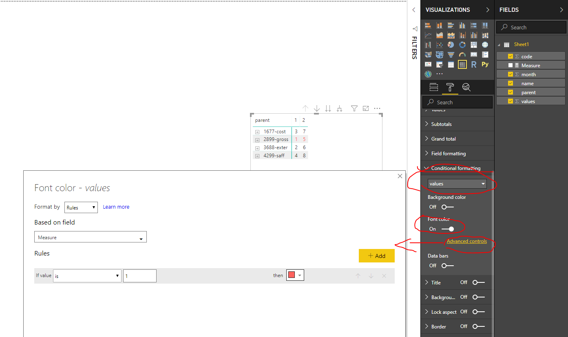Image resolution: width=568 pixels, height=337 pixels.
Task: Select the R script visual icon
Action: point(474,64)
